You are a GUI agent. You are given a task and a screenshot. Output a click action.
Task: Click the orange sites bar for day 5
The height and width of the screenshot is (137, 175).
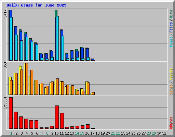point(32,82)
